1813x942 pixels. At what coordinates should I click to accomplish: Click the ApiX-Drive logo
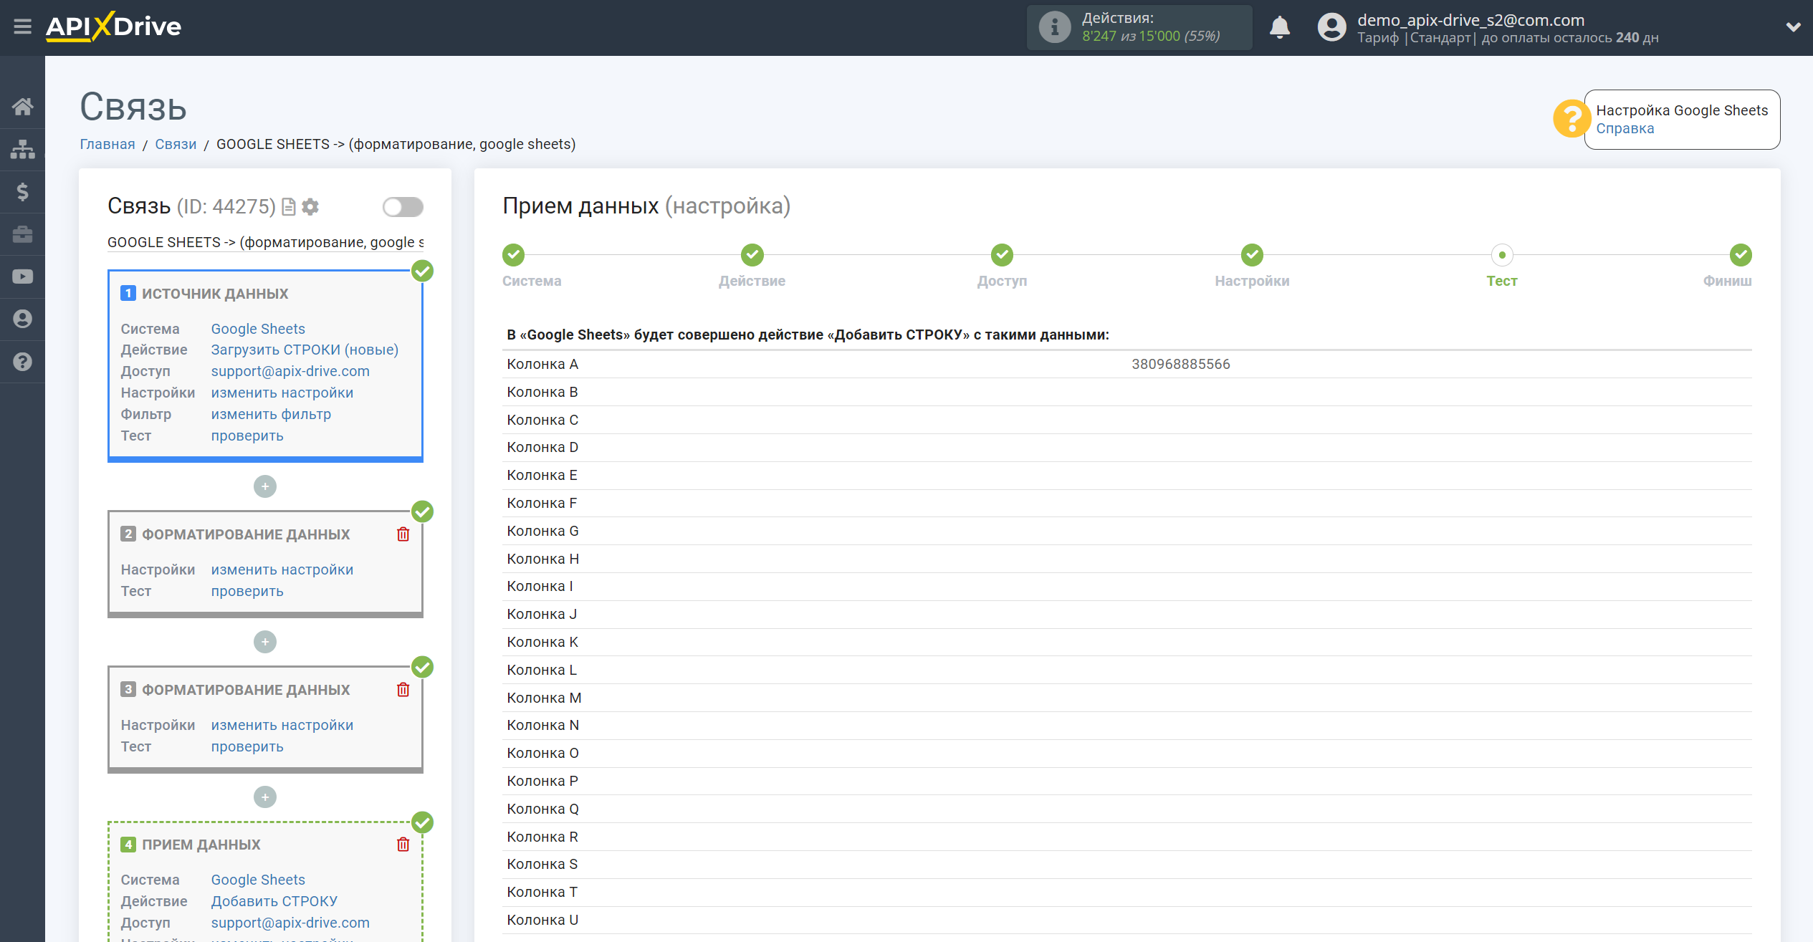(x=114, y=27)
